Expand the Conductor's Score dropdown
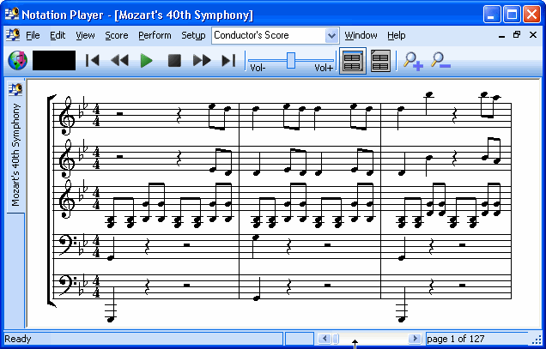 (x=331, y=35)
